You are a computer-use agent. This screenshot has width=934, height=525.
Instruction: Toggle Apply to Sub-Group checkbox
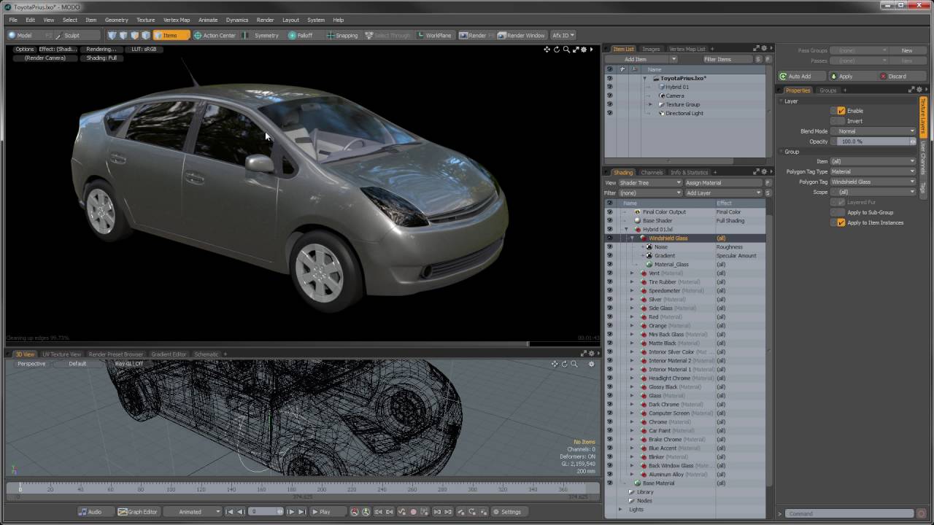tap(841, 212)
